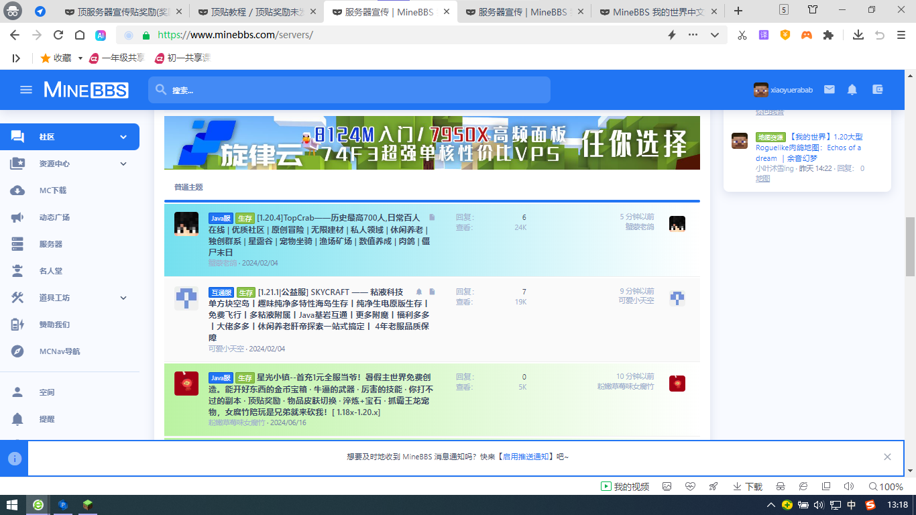Toggle the watch bell on SKYCRAFT thread
This screenshot has height=515, width=916.
click(x=419, y=292)
